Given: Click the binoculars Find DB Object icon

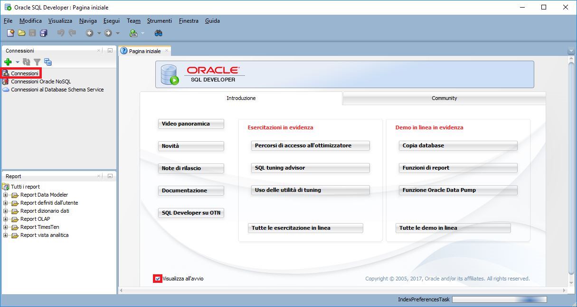Looking at the screenshot, I should point(159,33).
